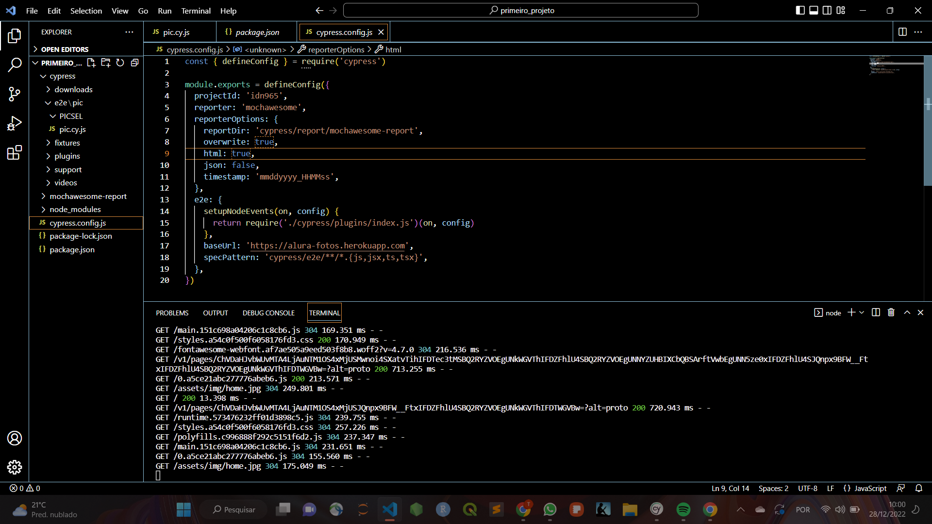Collapse the cypress folder
The height and width of the screenshot is (524, 932).
click(62, 76)
